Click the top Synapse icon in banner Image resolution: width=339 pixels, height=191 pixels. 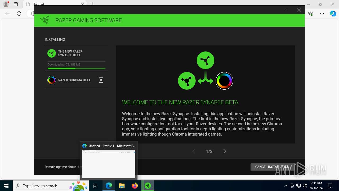point(206,60)
